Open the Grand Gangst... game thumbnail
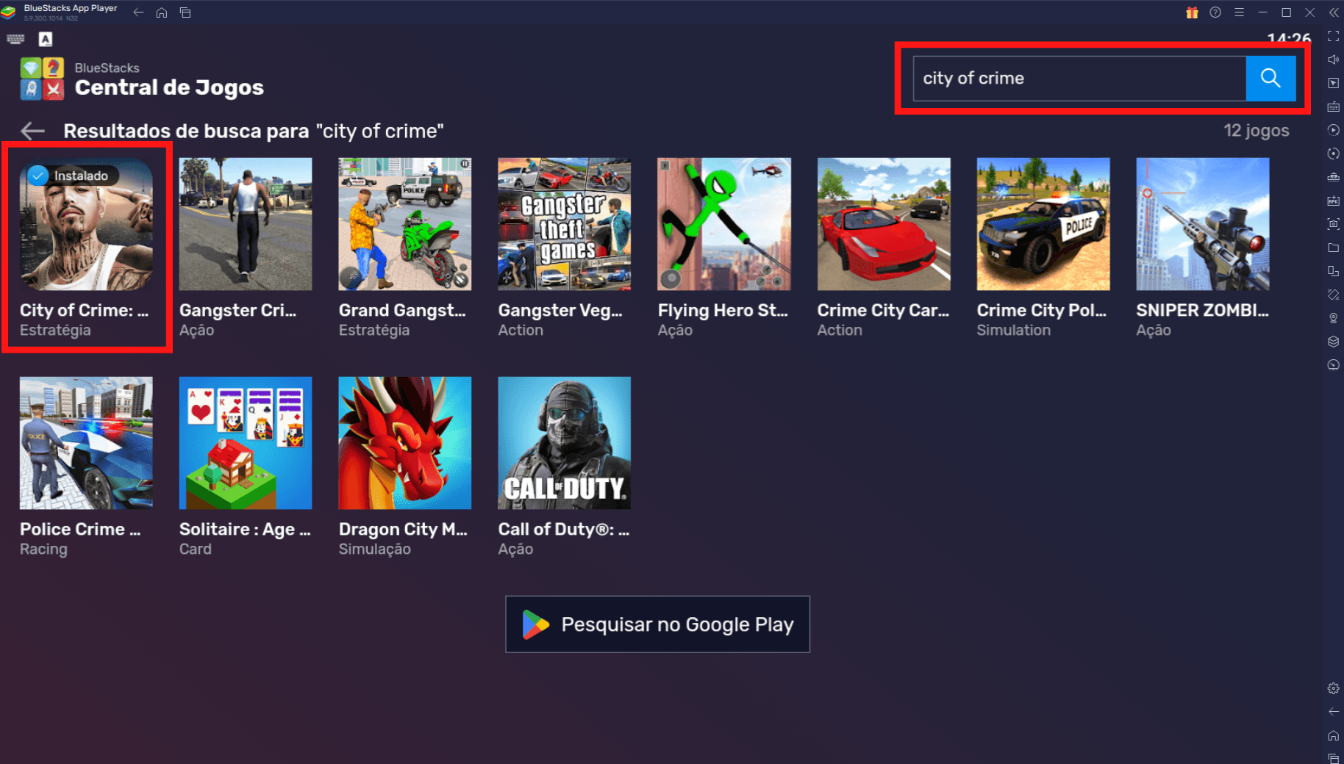Image resolution: width=1344 pixels, height=764 pixels. (405, 224)
